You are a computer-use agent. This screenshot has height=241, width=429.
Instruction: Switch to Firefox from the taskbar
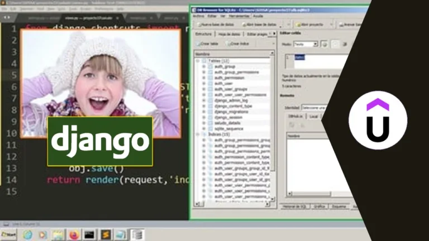click(x=74, y=235)
